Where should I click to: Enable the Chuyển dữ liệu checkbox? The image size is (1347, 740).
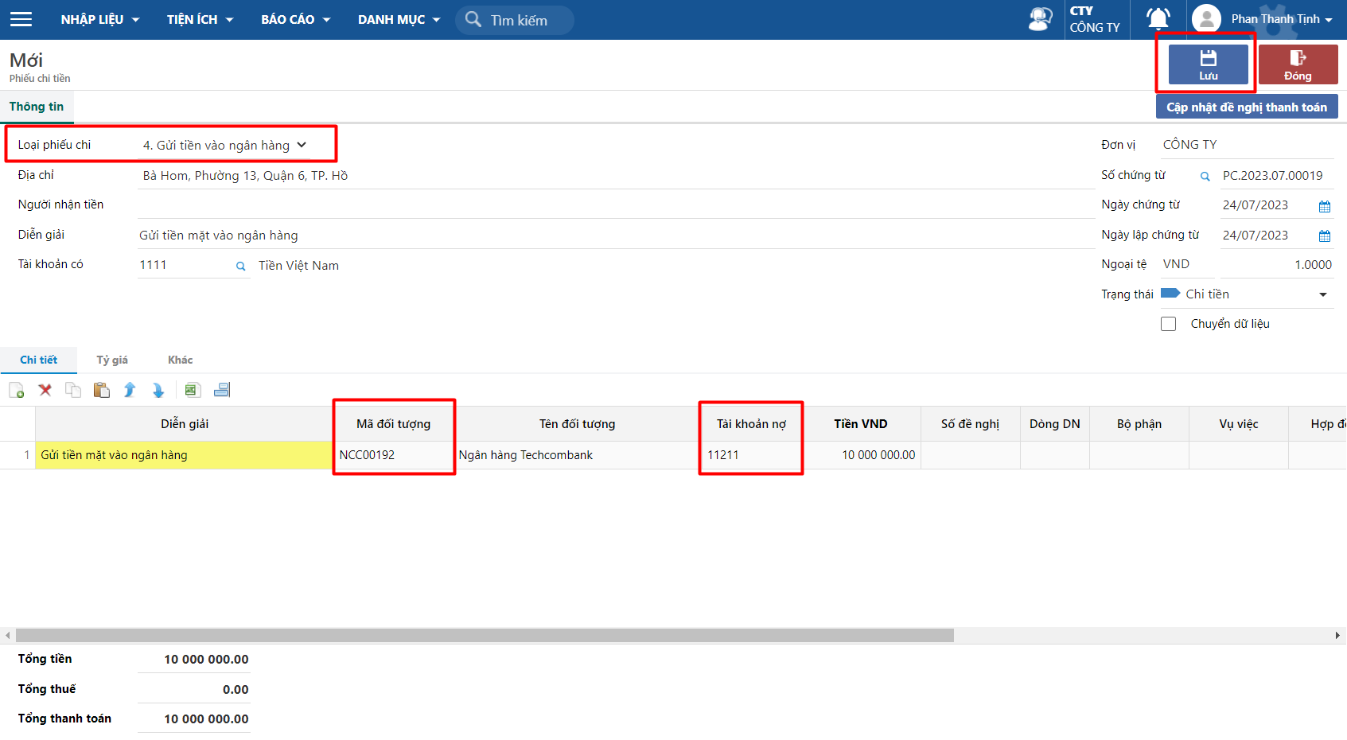tap(1168, 324)
